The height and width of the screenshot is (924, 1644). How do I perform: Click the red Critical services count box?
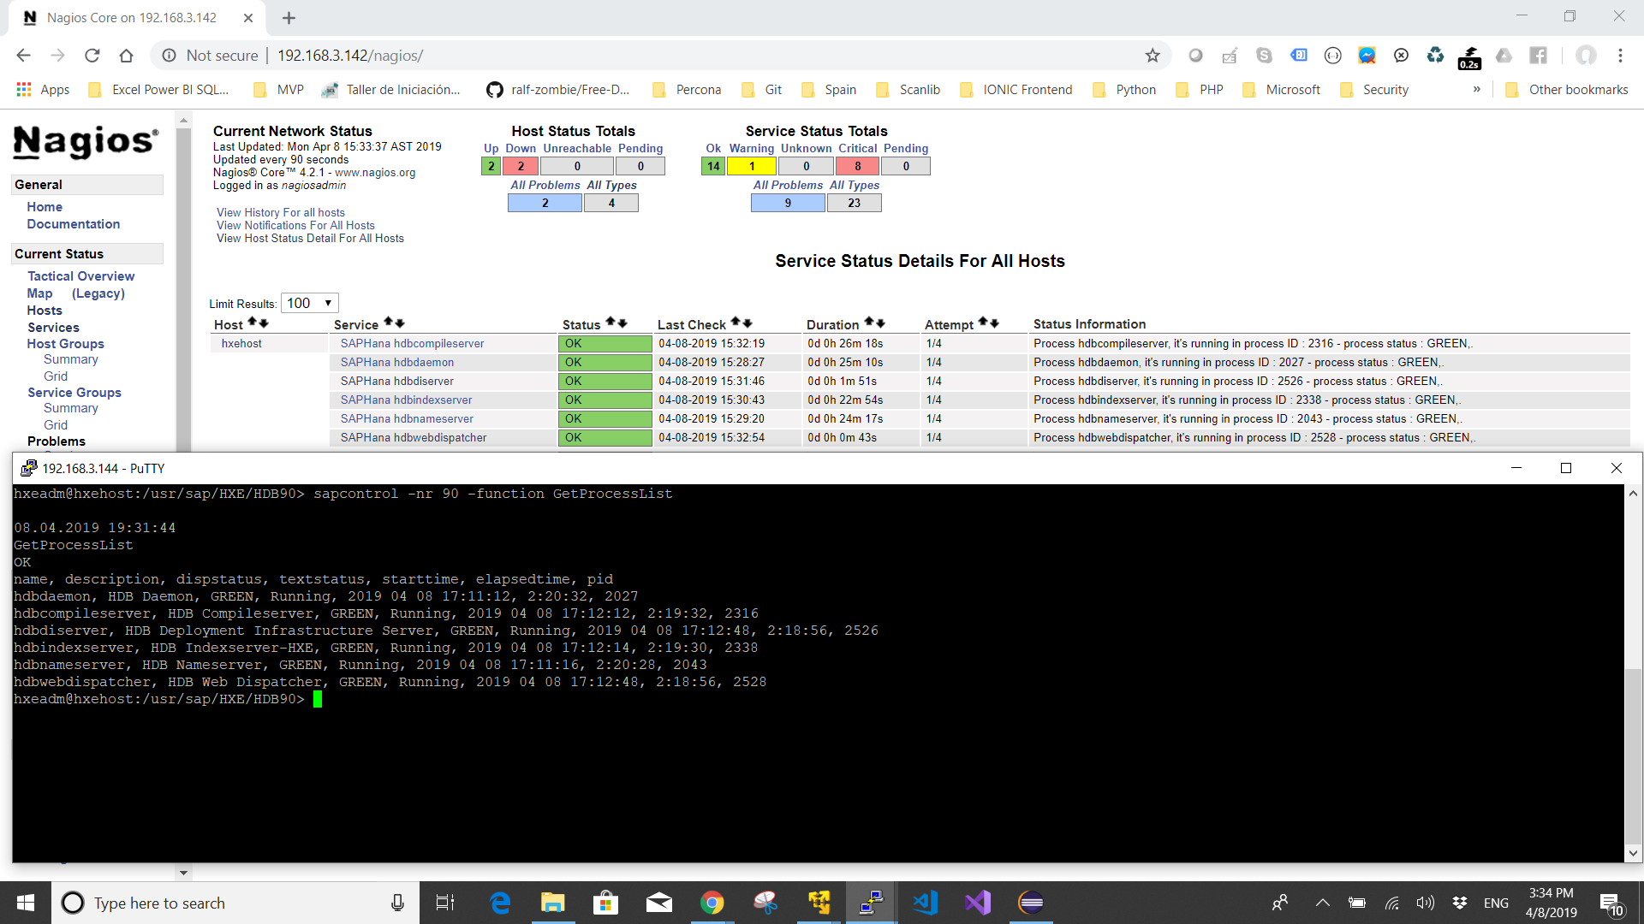[857, 166]
